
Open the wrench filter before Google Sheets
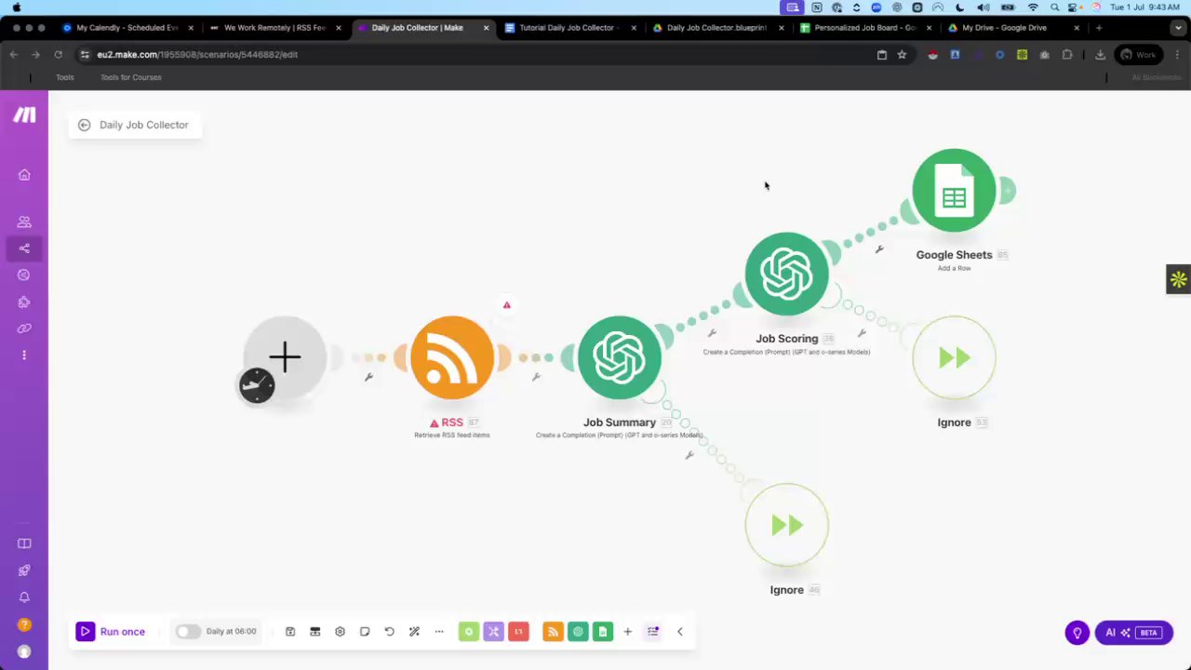[879, 249]
